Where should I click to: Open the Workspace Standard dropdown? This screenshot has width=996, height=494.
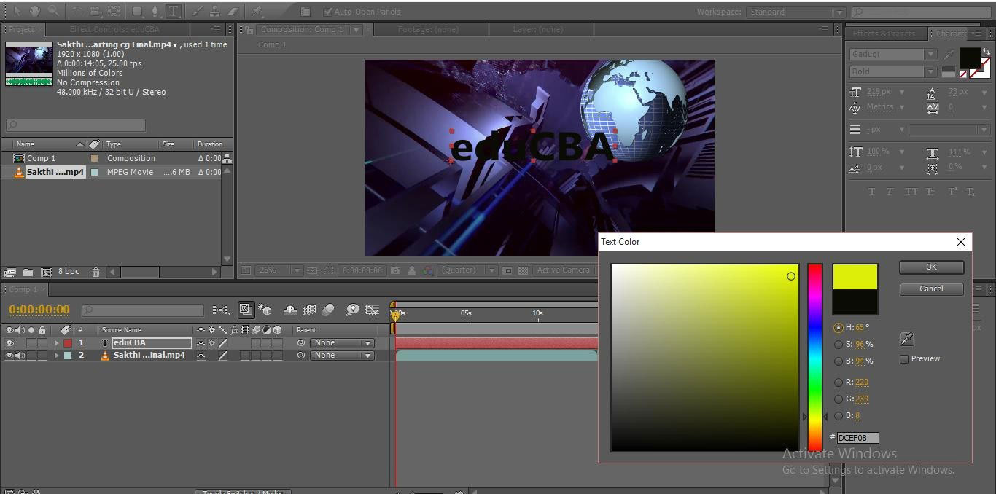click(x=795, y=12)
